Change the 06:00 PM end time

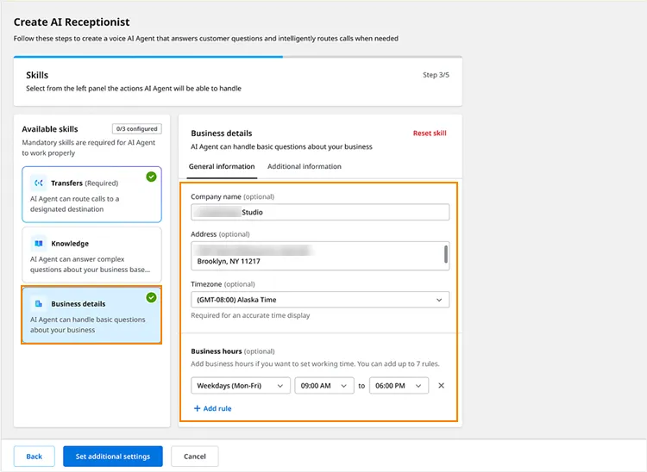point(399,386)
